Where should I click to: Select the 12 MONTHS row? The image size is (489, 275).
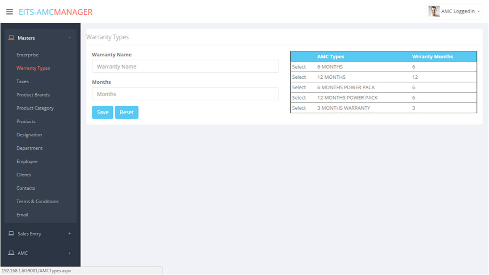pos(299,77)
